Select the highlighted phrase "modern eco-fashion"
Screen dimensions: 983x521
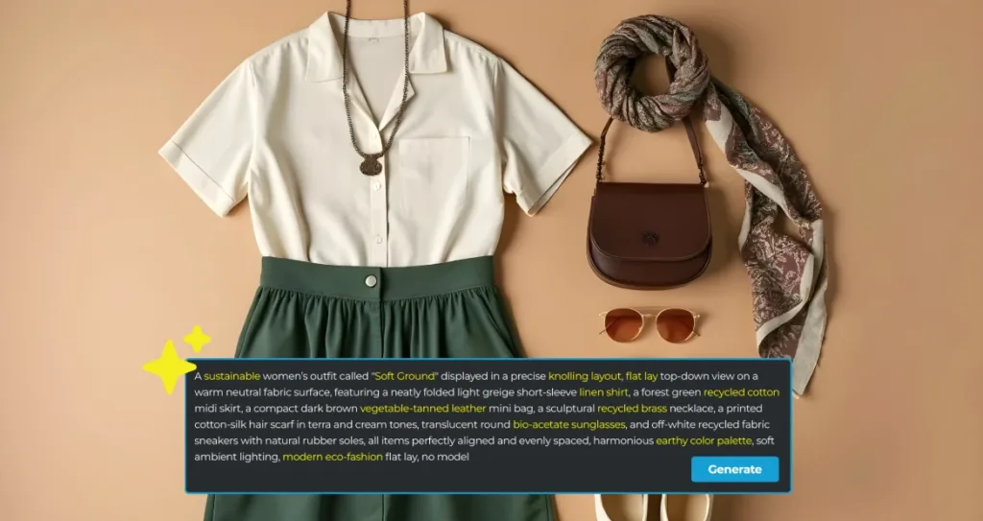click(332, 457)
